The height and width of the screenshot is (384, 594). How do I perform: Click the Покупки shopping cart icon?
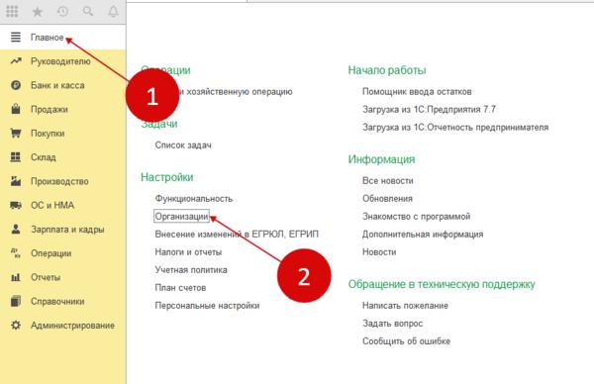16,133
